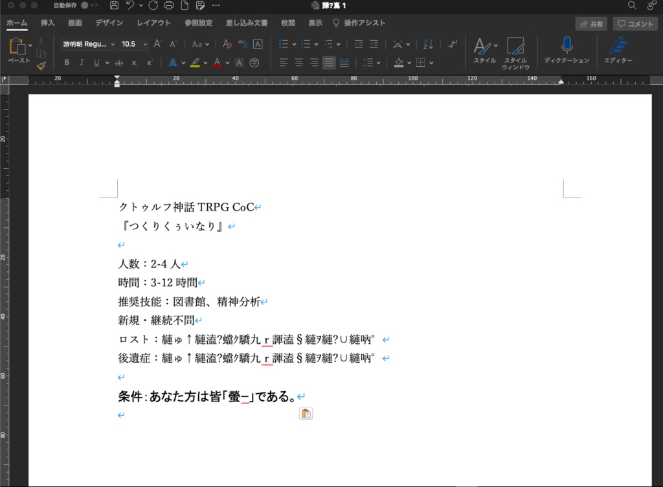Screen dimensions: 663x487
Task: Choose the red font color swatch
Action: coord(217,62)
